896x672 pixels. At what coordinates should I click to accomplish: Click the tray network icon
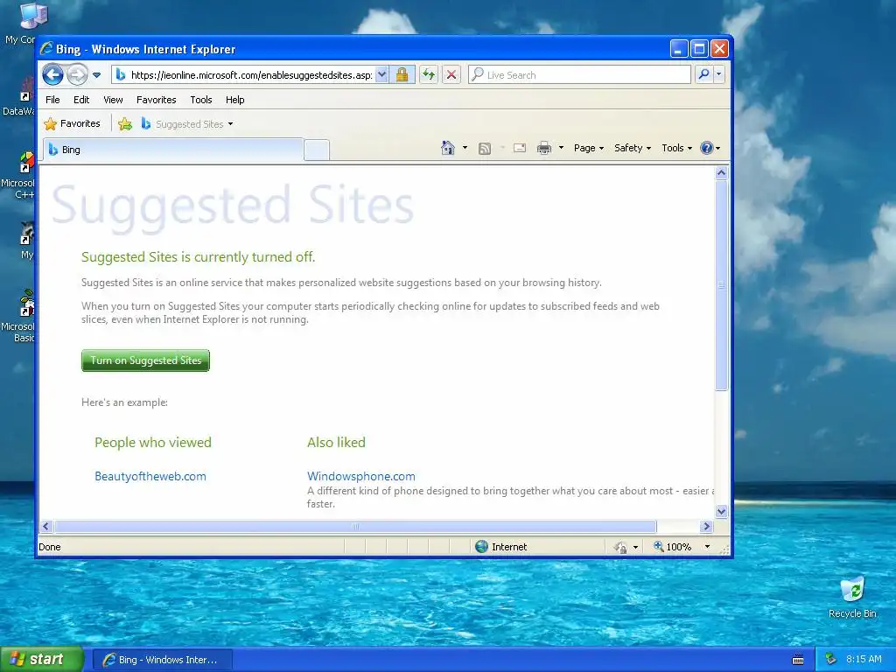coord(831,660)
